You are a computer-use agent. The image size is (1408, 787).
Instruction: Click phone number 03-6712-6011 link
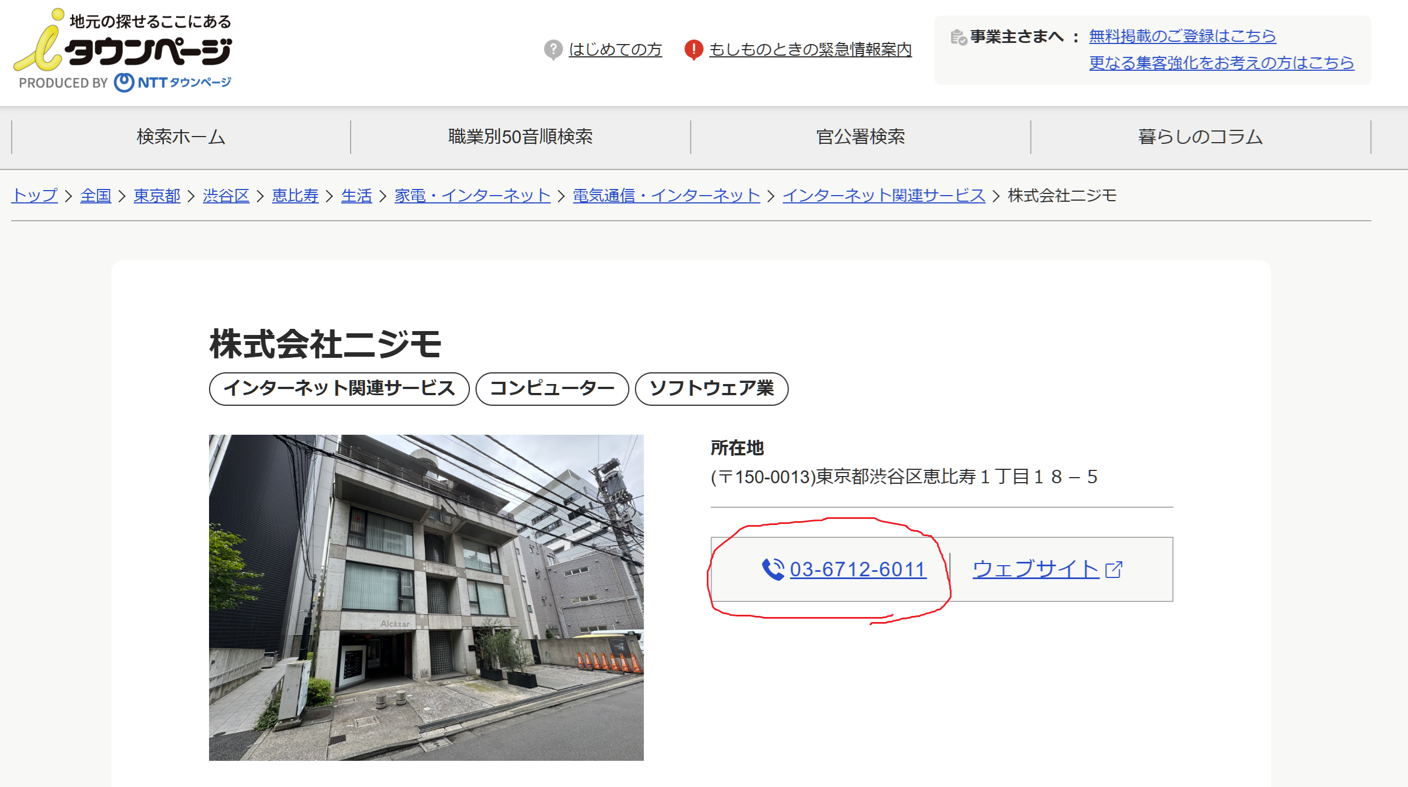click(x=858, y=569)
